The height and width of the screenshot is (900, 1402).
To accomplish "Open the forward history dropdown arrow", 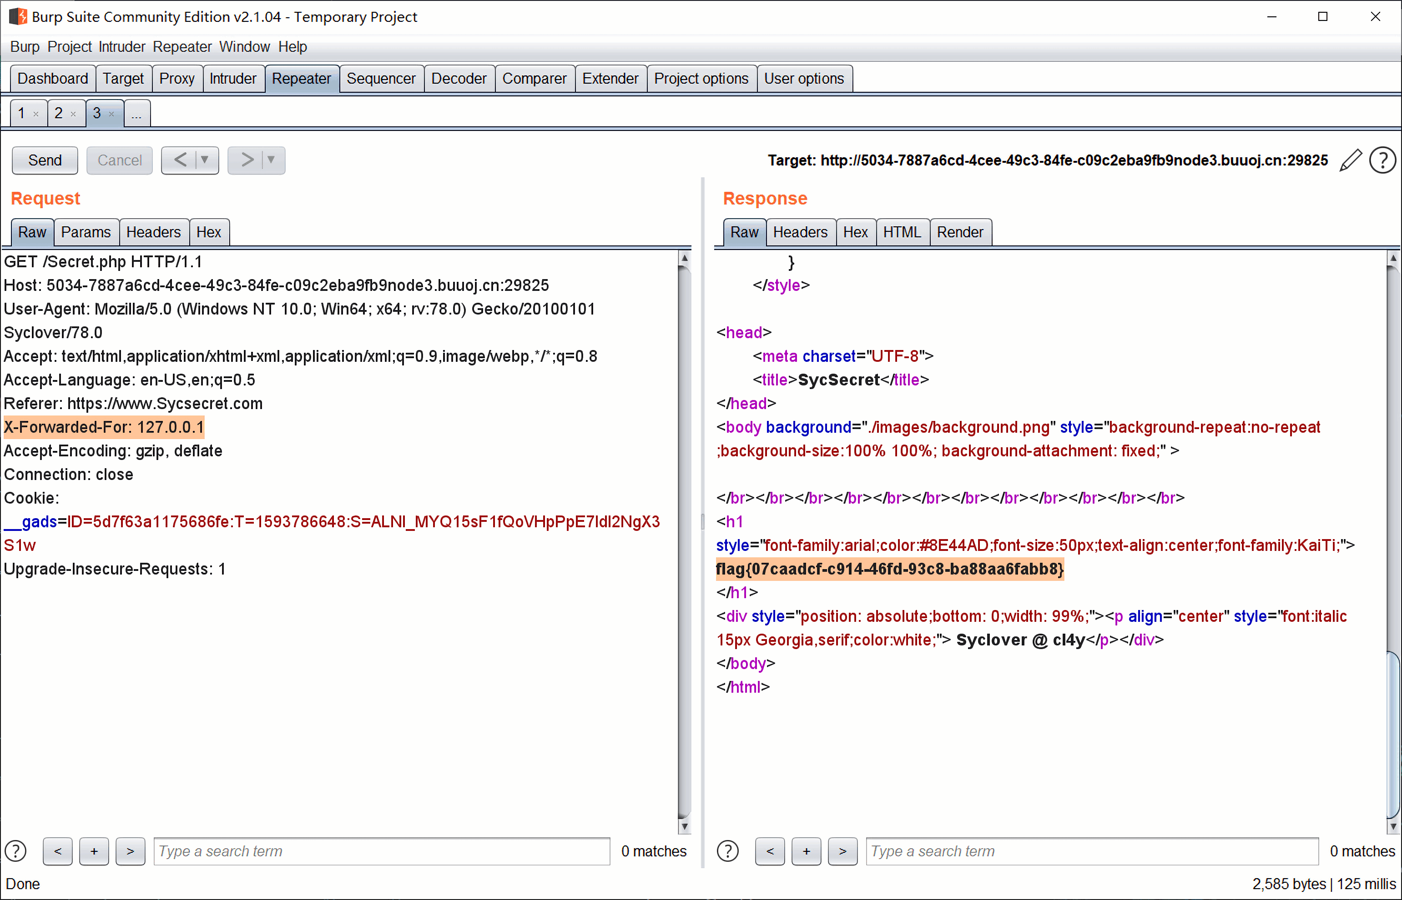I will [x=272, y=160].
